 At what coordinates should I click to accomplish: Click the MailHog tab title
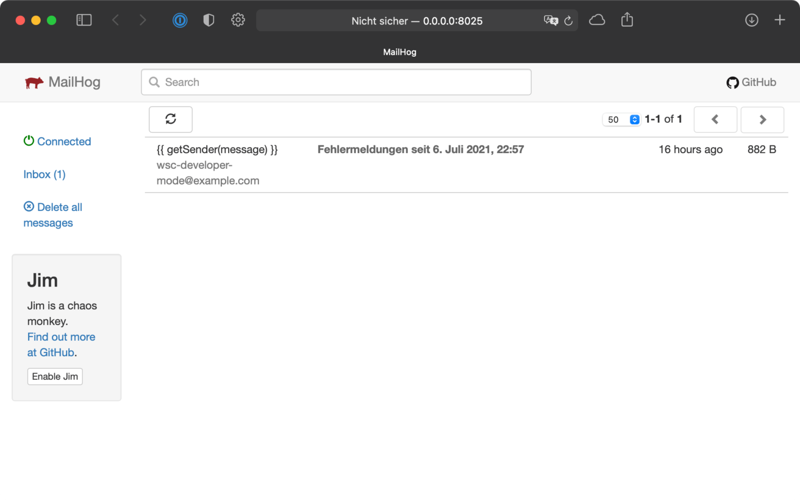pyautogui.click(x=399, y=52)
